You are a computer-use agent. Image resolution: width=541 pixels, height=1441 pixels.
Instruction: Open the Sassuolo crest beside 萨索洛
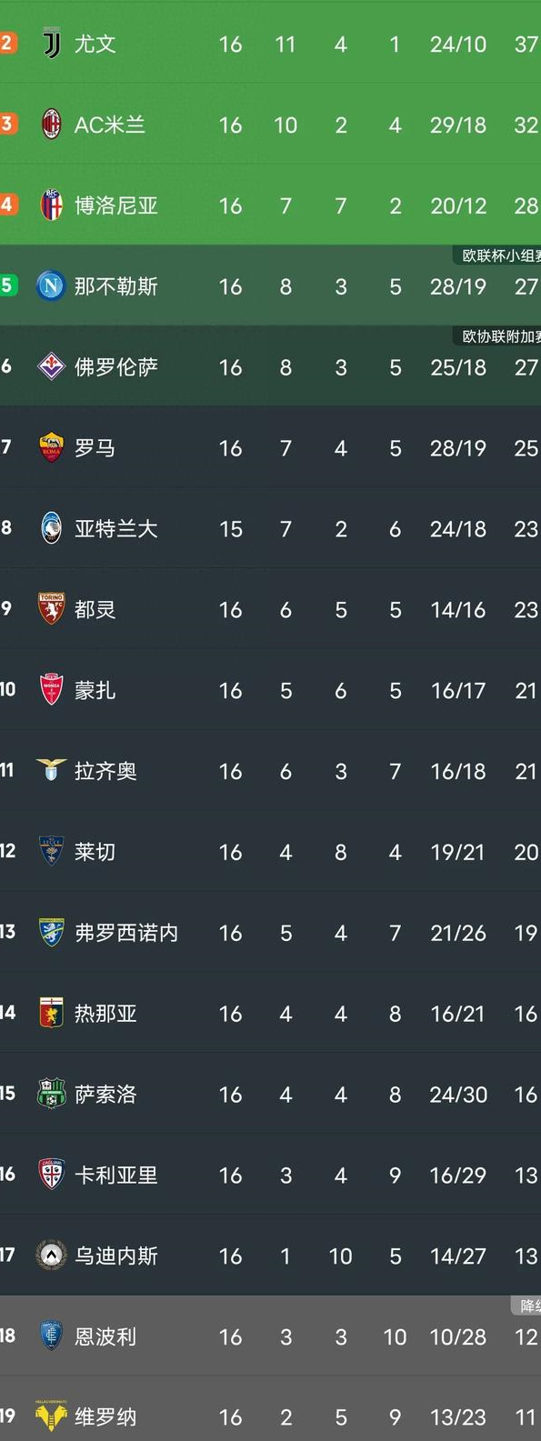tap(52, 1094)
